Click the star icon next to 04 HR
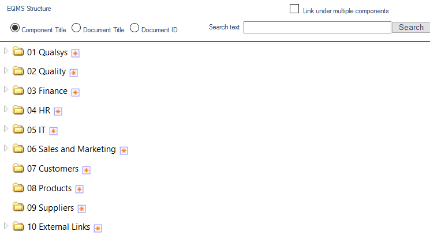The height and width of the screenshot is (239, 430). (x=58, y=111)
